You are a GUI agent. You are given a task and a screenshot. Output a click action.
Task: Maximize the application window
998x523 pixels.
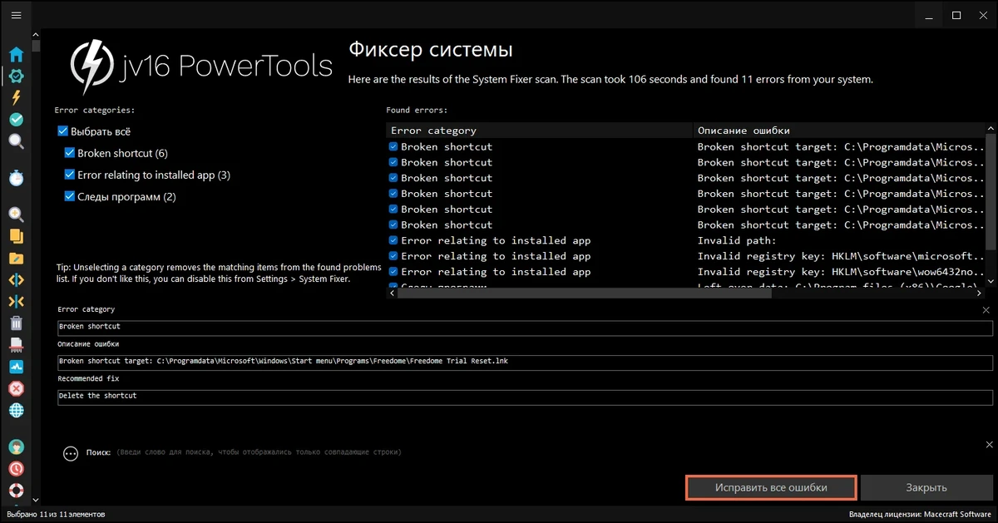(956, 15)
